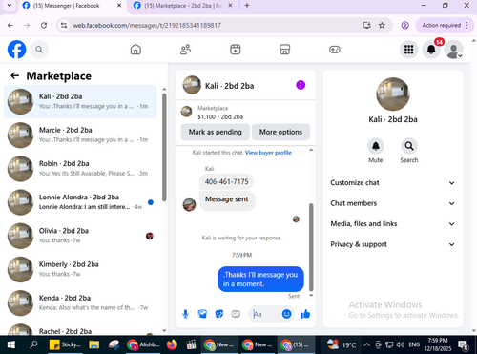The width and height of the screenshot is (477, 354).
Task: Open Lonnie Alondra - 2bd 2ba conversation
Action: click(80, 202)
